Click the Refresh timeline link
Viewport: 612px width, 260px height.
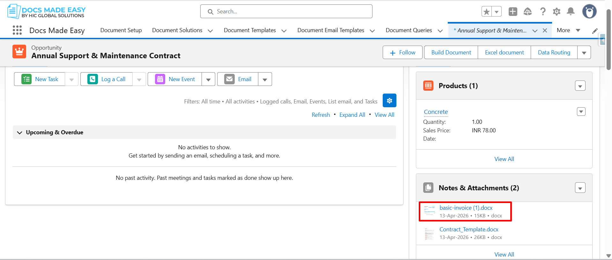[321, 115]
